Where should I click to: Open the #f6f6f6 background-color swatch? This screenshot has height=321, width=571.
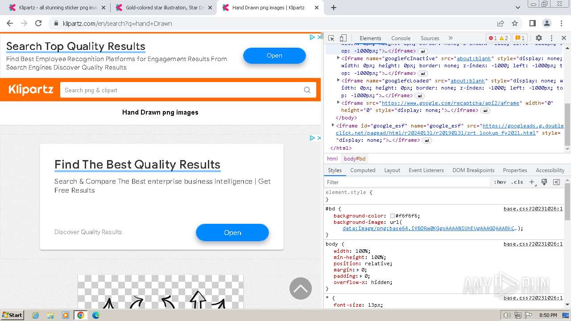pyautogui.click(x=393, y=216)
